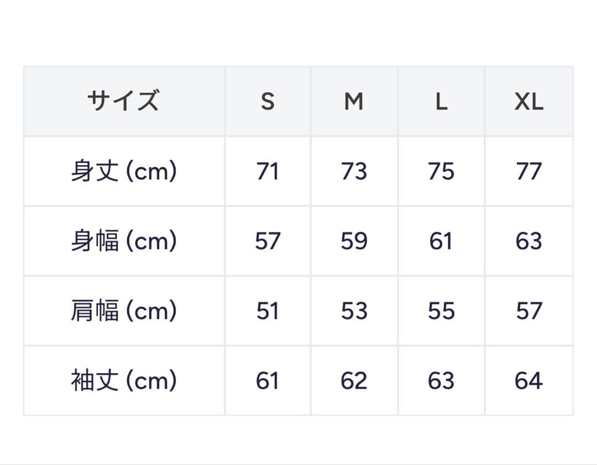
Task: Select the S size column header
Action: [268, 101]
